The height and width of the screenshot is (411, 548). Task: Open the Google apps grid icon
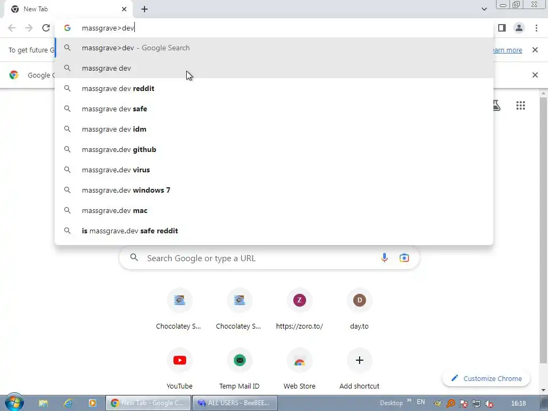(x=520, y=105)
